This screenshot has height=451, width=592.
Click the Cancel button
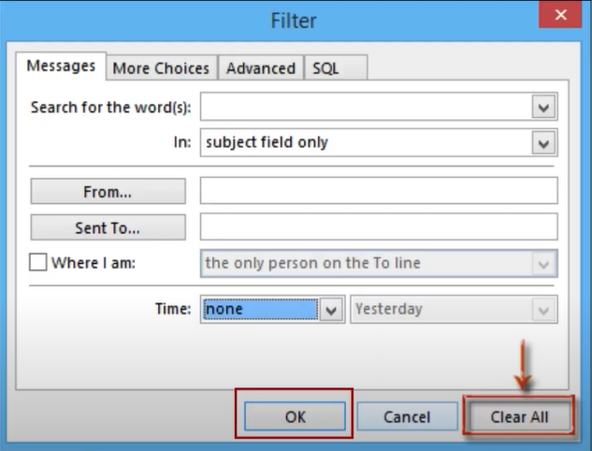click(x=407, y=416)
